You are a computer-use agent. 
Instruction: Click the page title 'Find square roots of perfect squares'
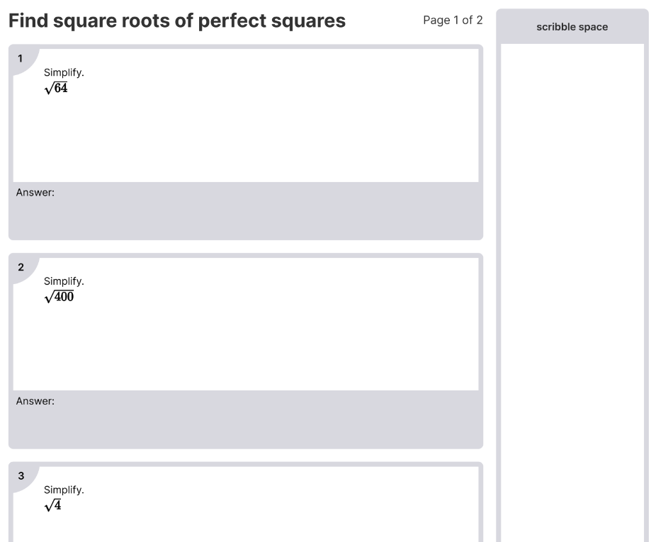pos(177,21)
